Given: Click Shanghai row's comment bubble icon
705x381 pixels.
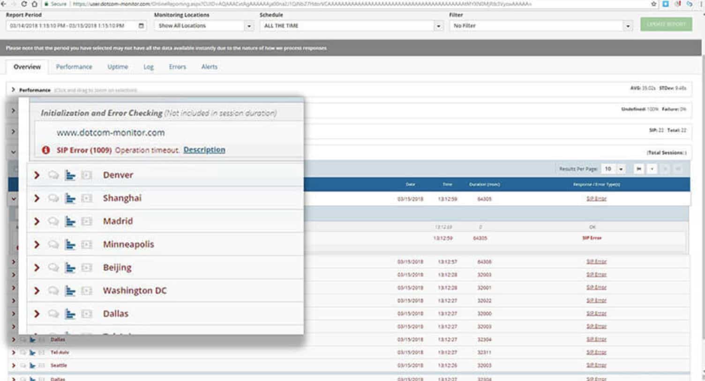Looking at the screenshot, I should [x=53, y=198].
